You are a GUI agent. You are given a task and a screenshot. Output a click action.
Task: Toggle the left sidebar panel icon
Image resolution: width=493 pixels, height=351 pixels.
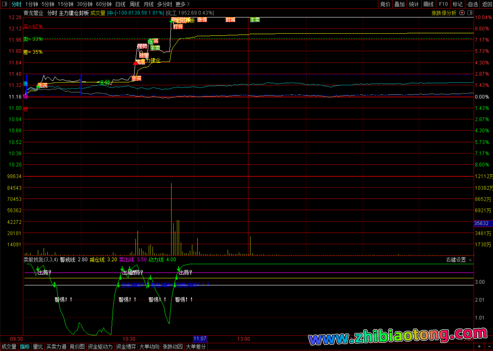click(x=4, y=4)
